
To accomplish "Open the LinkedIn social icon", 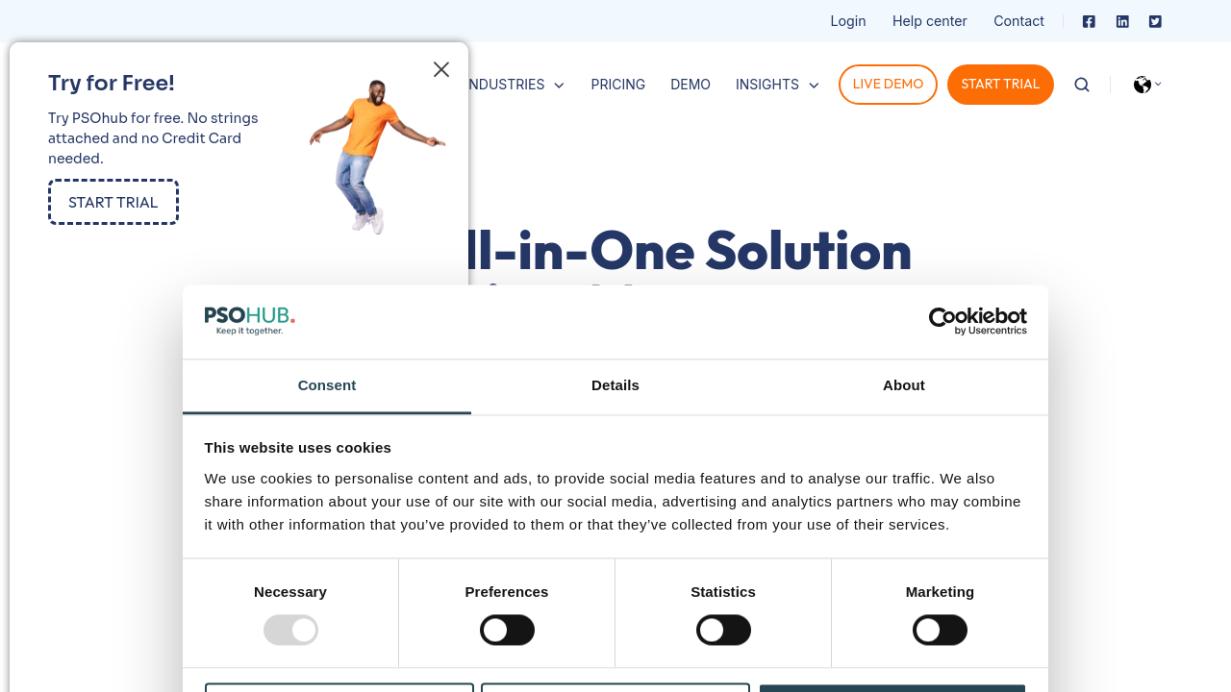I will pos(1122,21).
